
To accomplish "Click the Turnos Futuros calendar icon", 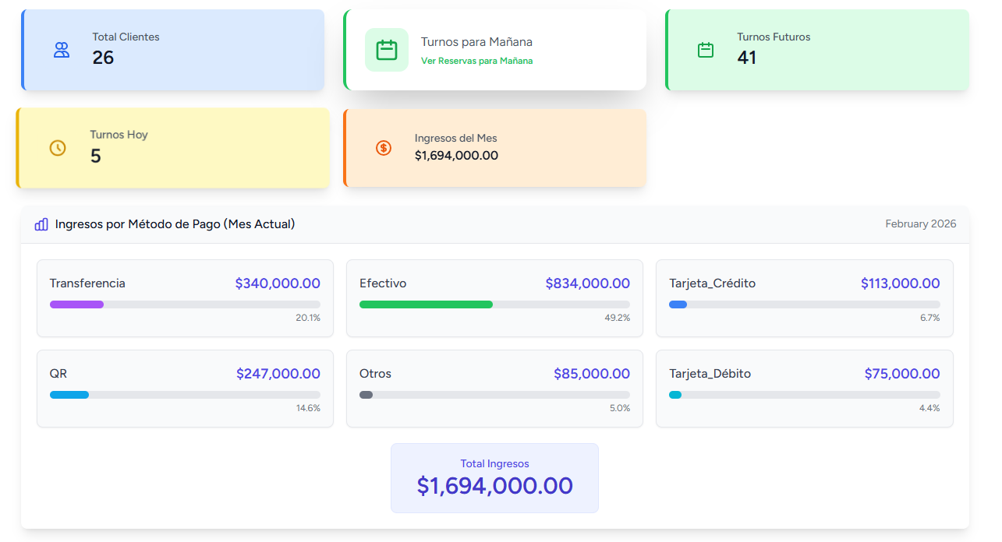I will click(706, 50).
